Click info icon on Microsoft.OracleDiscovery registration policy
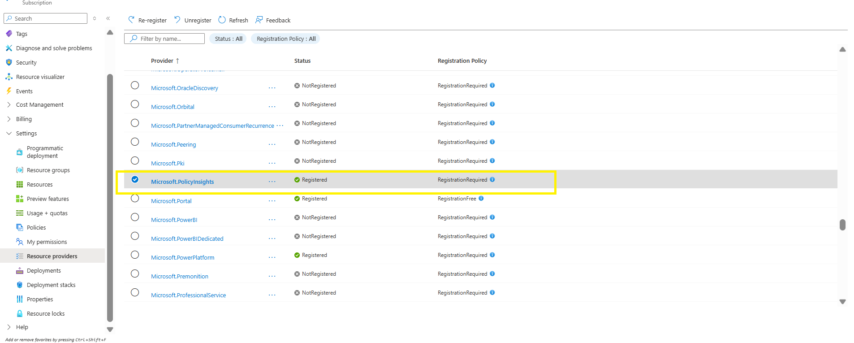This screenshot has height=343, width=854. 492,85
